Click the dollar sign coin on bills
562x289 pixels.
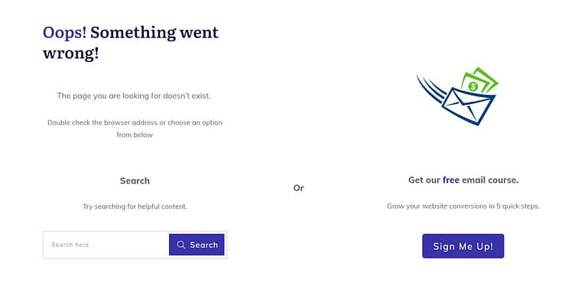pyautogui.click(x=473, y=86)
